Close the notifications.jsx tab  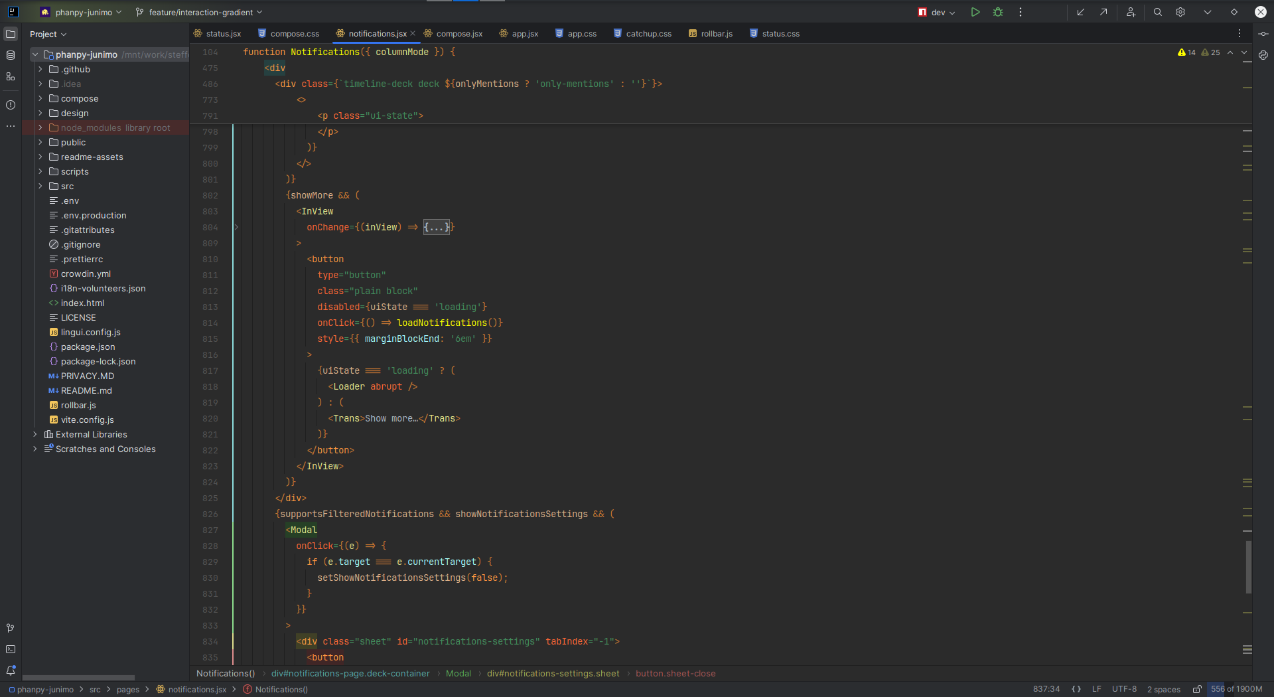coord(413,33)
